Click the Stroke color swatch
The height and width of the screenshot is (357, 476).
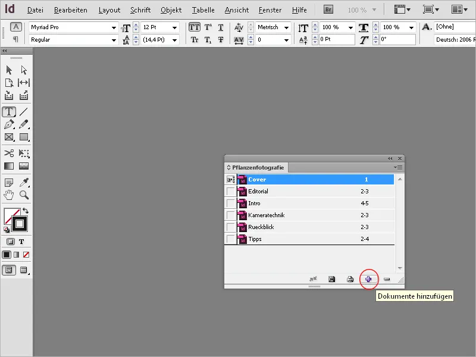(20, 224)
